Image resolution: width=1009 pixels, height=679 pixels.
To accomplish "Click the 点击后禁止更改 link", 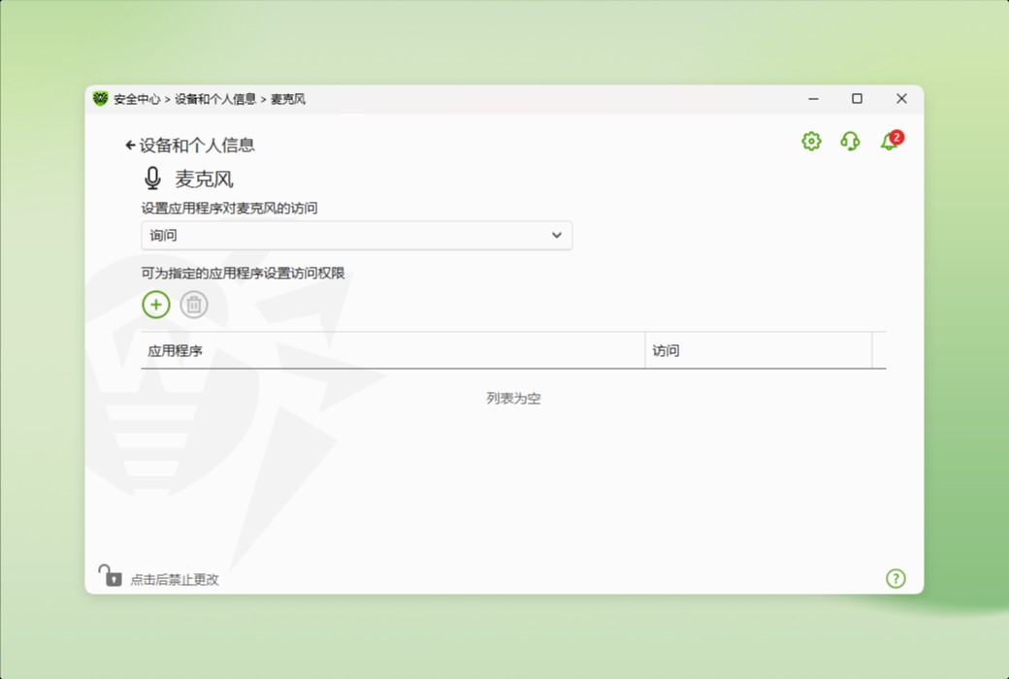I will (171, 578).
